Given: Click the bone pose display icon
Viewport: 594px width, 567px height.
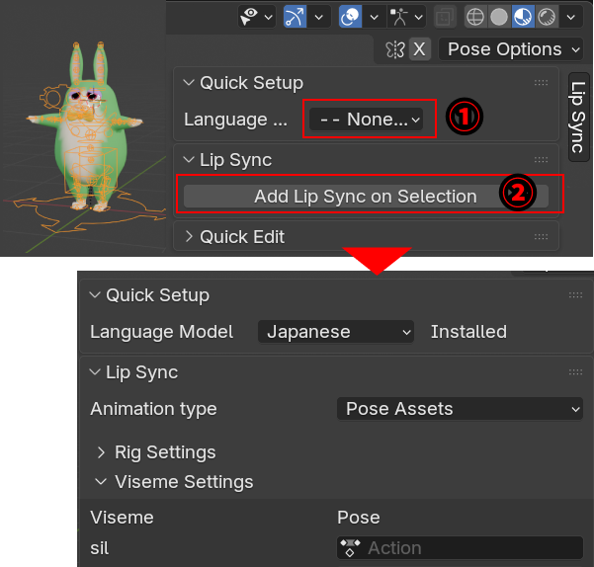Looking at the screenshot, I should click(403, 16).
